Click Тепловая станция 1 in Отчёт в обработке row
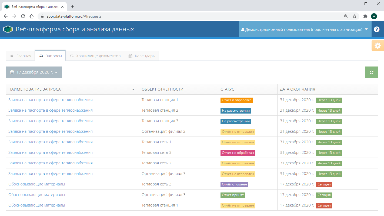This screenshot has width=384, height=216. [160, 100]
